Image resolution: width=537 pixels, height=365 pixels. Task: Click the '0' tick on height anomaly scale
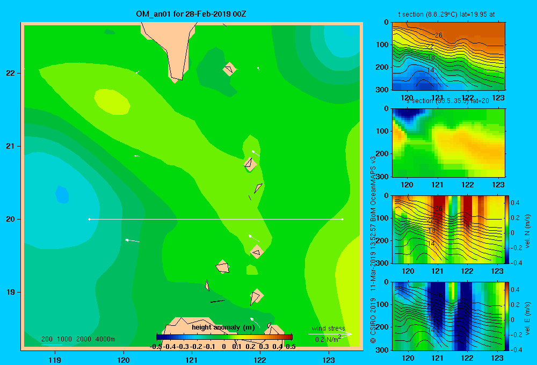point(223,347)
